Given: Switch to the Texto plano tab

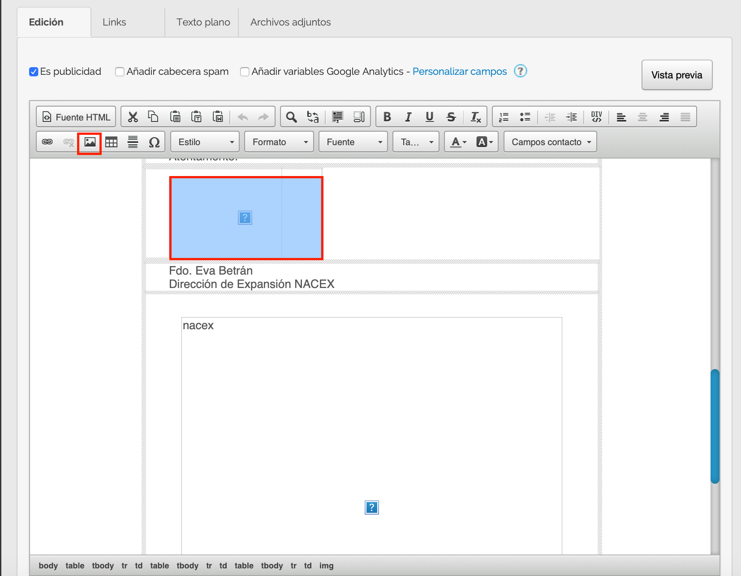Looking at the screenshot, I should coord(203,22).
